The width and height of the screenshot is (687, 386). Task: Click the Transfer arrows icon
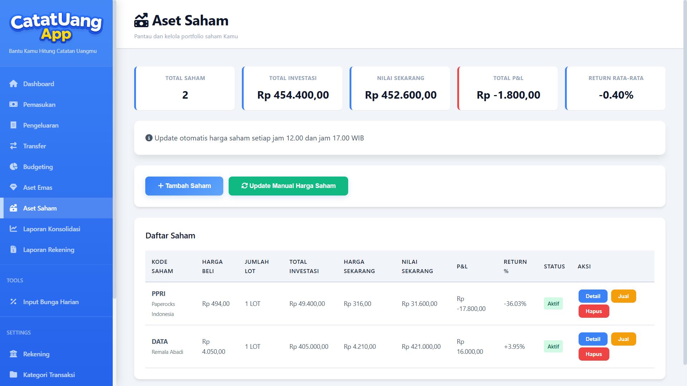tap(14, 146)
